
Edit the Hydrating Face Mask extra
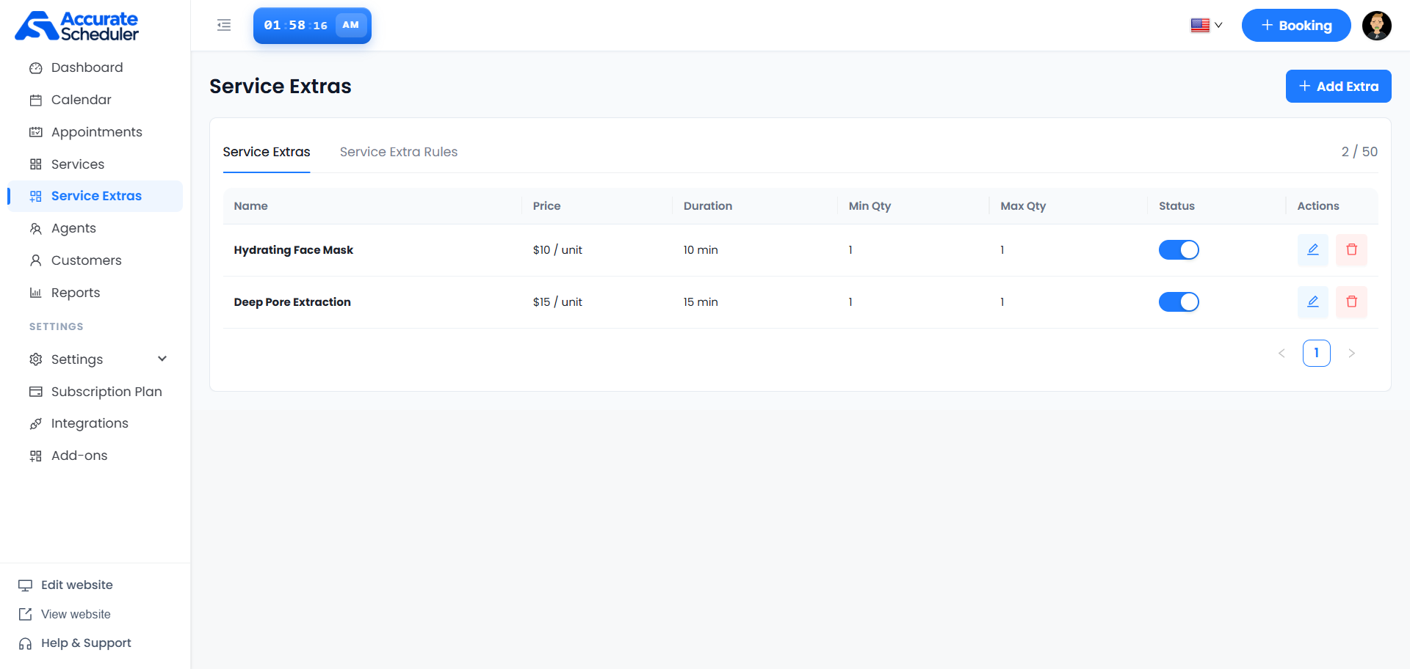[1313, 250]
